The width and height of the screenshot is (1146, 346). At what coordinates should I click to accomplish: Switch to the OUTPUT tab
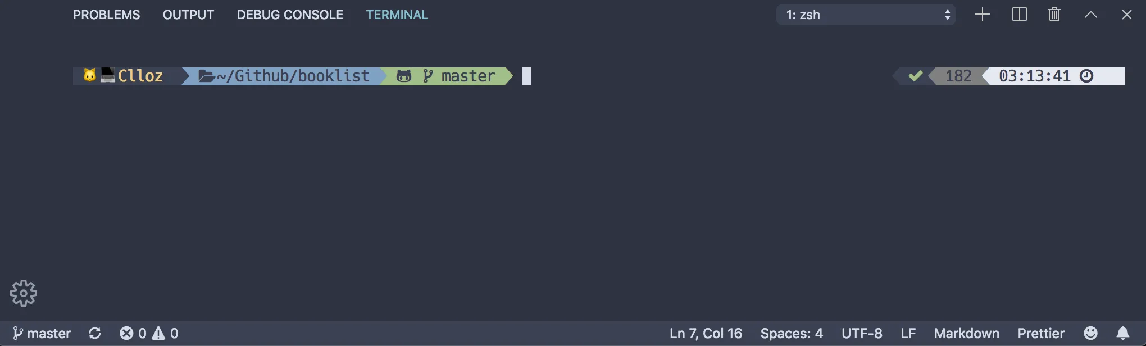point(188,15)
